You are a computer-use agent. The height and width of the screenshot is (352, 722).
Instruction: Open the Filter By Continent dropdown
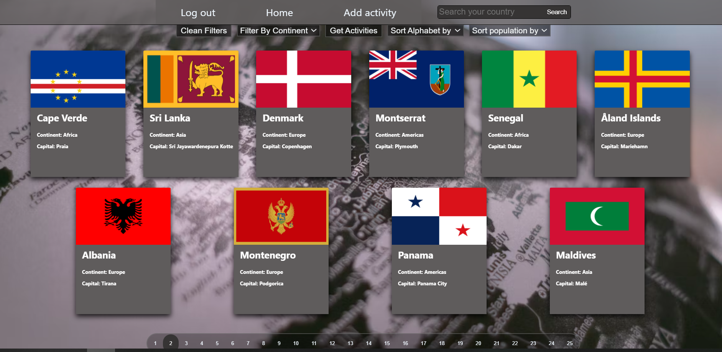(x=278, y=31)
